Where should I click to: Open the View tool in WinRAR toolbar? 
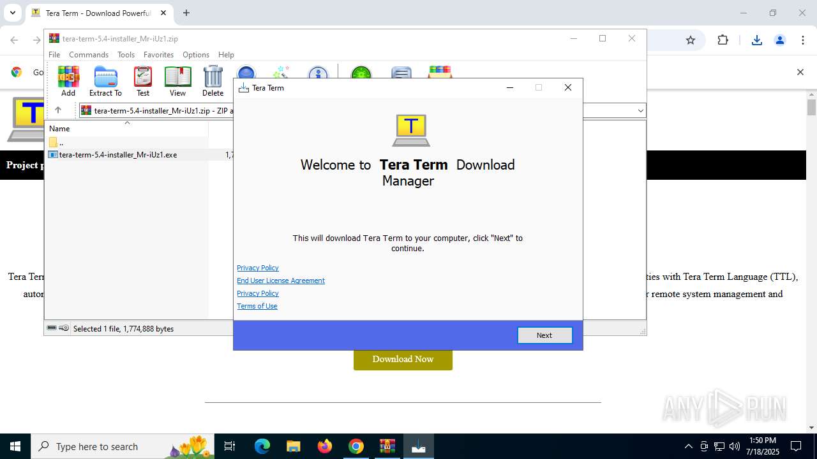[177, 82]
